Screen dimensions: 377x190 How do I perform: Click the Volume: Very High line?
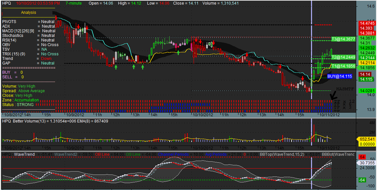[x=18, y=86]
